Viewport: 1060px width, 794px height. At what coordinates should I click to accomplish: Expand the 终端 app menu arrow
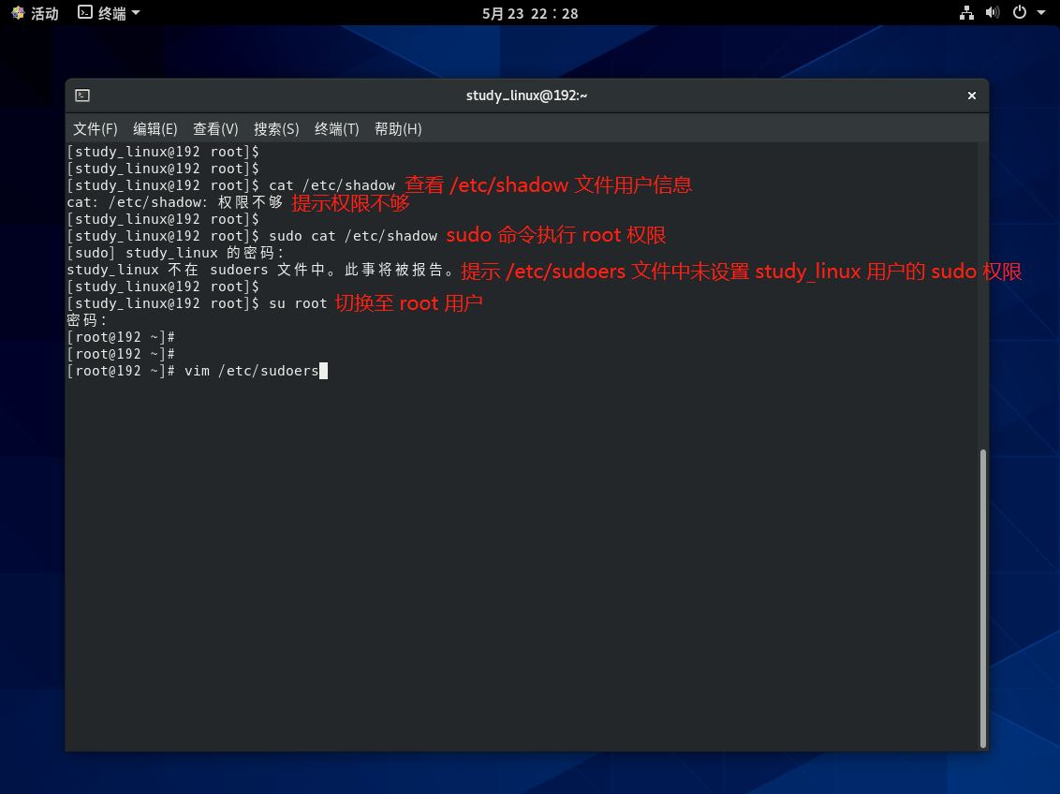136,13
